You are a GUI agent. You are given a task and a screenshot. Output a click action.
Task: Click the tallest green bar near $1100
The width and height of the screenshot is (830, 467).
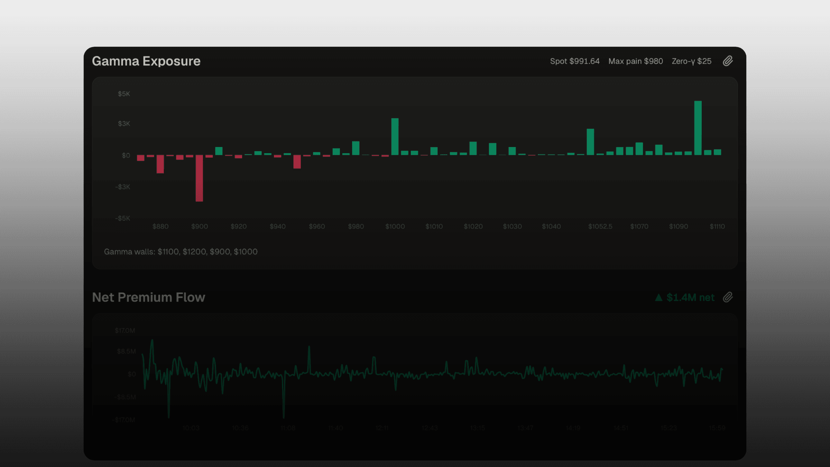(698, 128)
